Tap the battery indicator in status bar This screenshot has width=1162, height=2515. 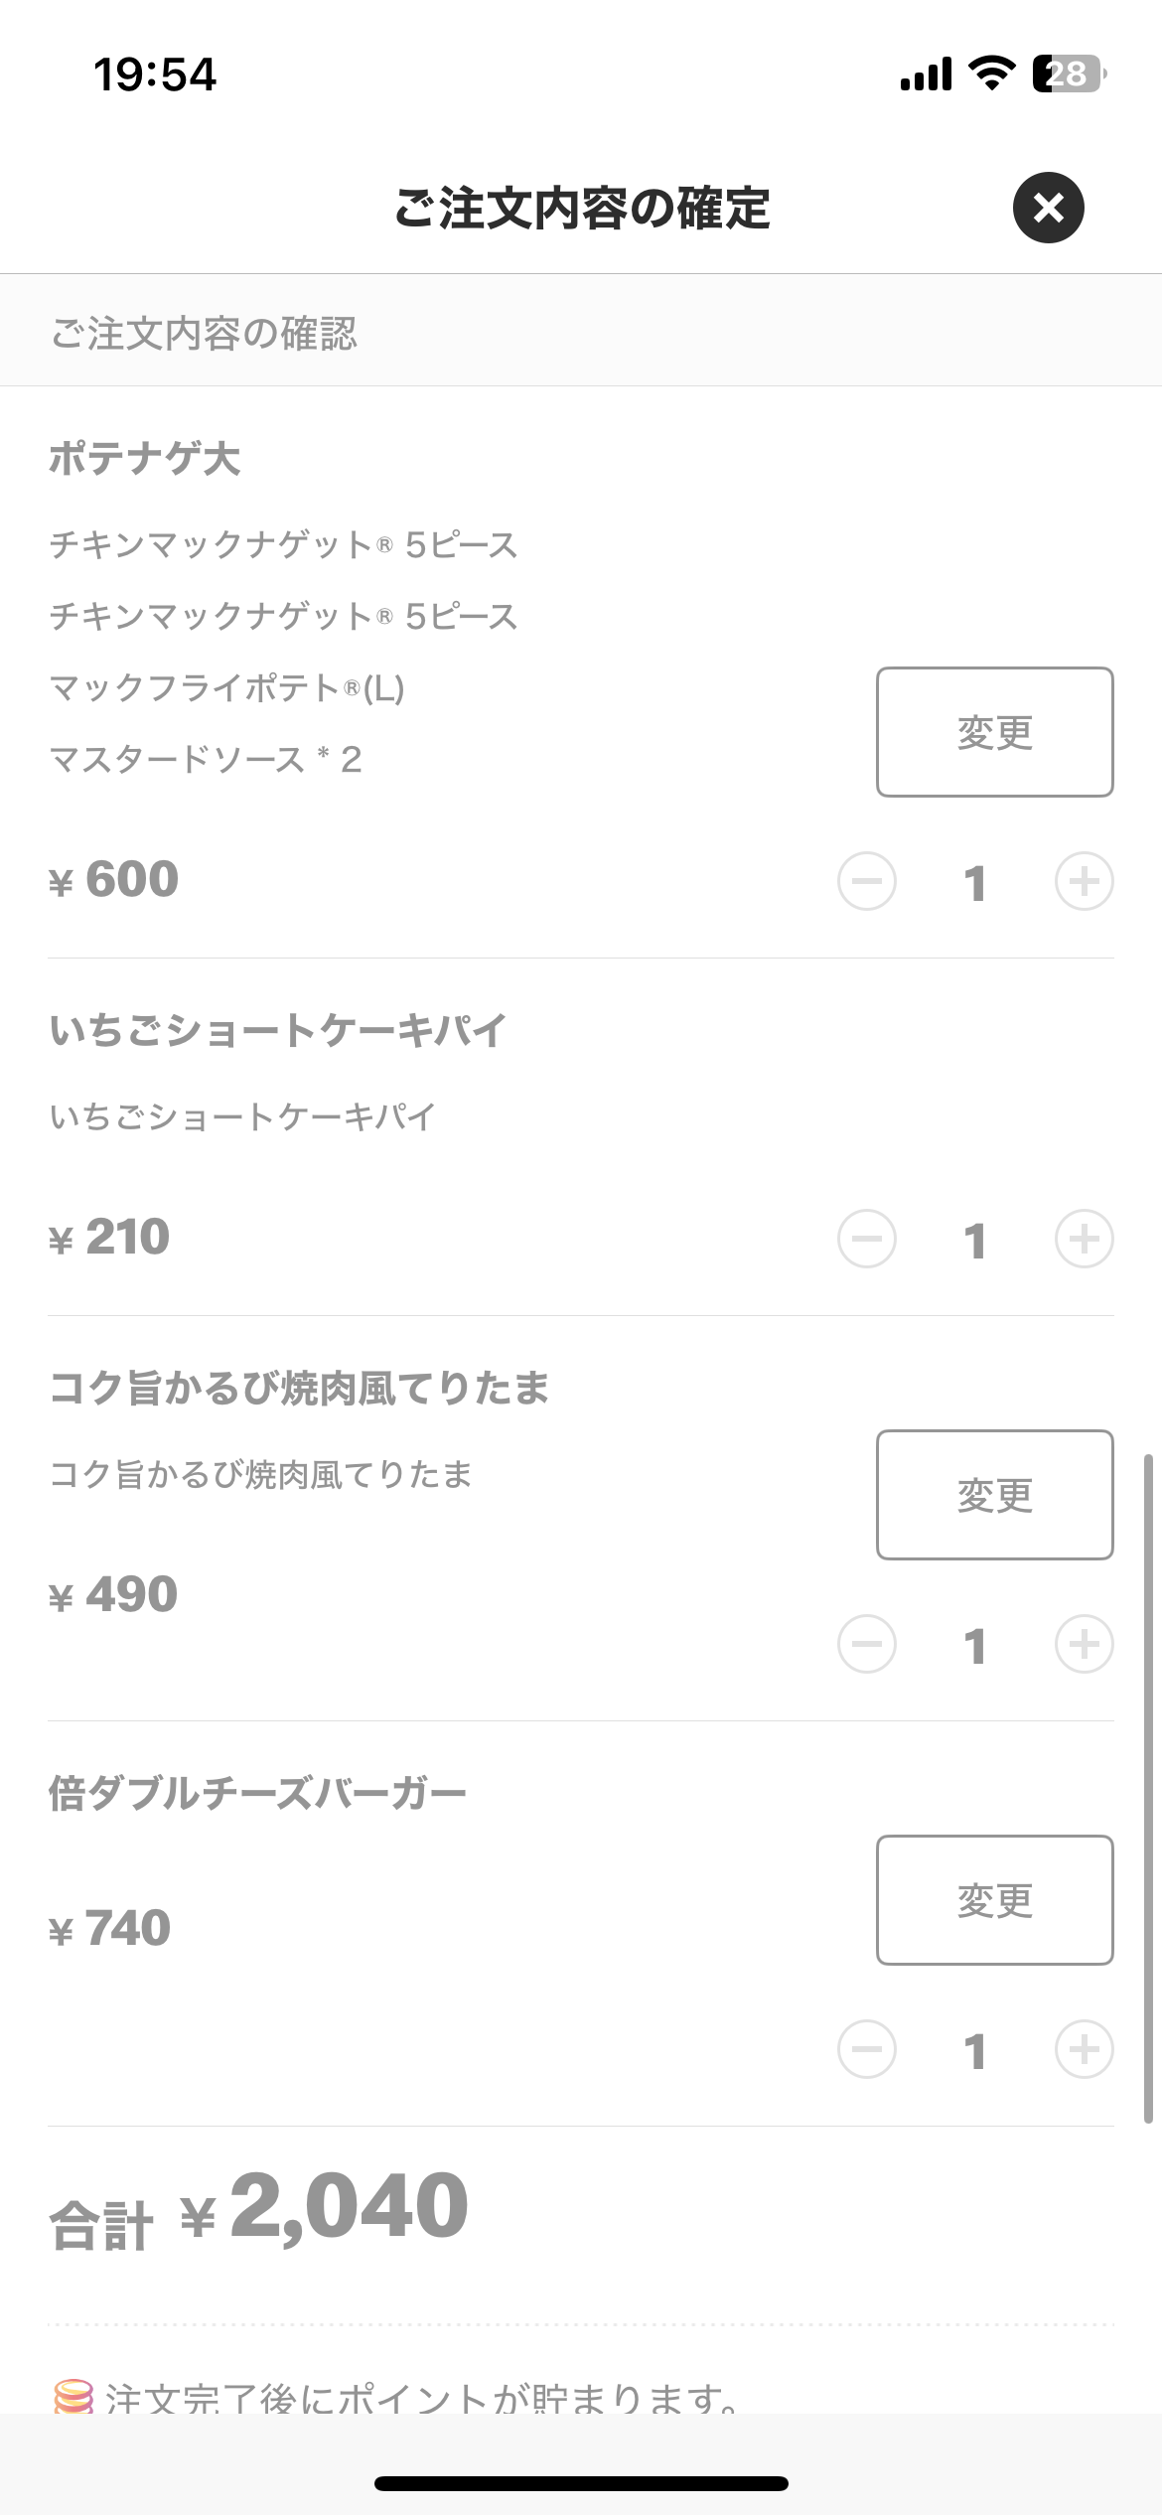(1070, 74)
